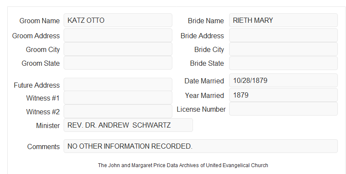Click the Bride State field
This screenshot has width=346, height=174.
click(x=283, y=63)
